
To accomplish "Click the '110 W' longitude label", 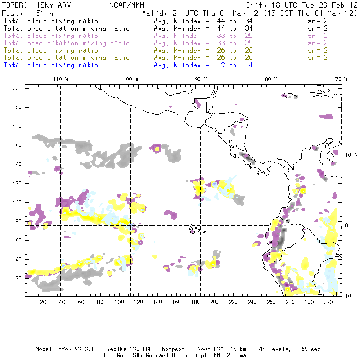I will click(x=61, y=79).
